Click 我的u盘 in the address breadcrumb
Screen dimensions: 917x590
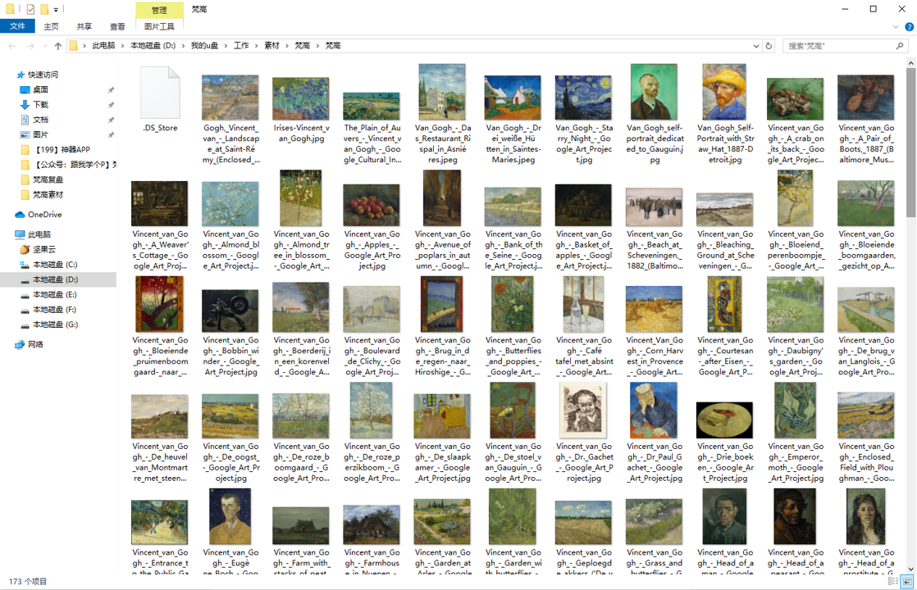[204, 46]
